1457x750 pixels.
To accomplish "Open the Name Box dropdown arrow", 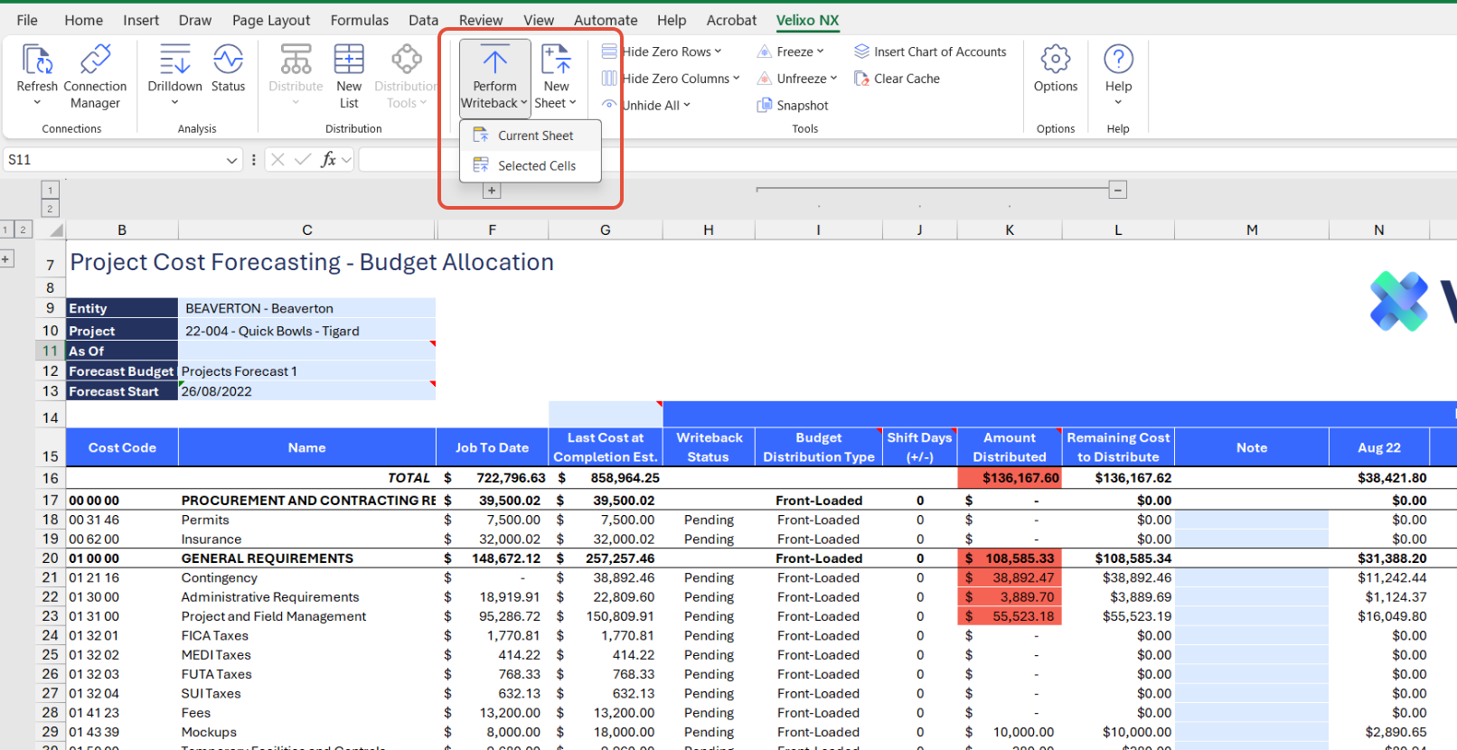I will coord(232,160).
